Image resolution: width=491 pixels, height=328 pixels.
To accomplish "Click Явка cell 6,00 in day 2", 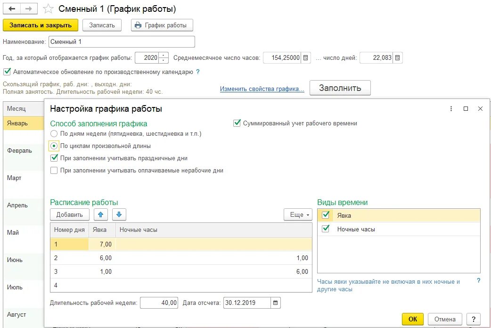I will [102, 258].
